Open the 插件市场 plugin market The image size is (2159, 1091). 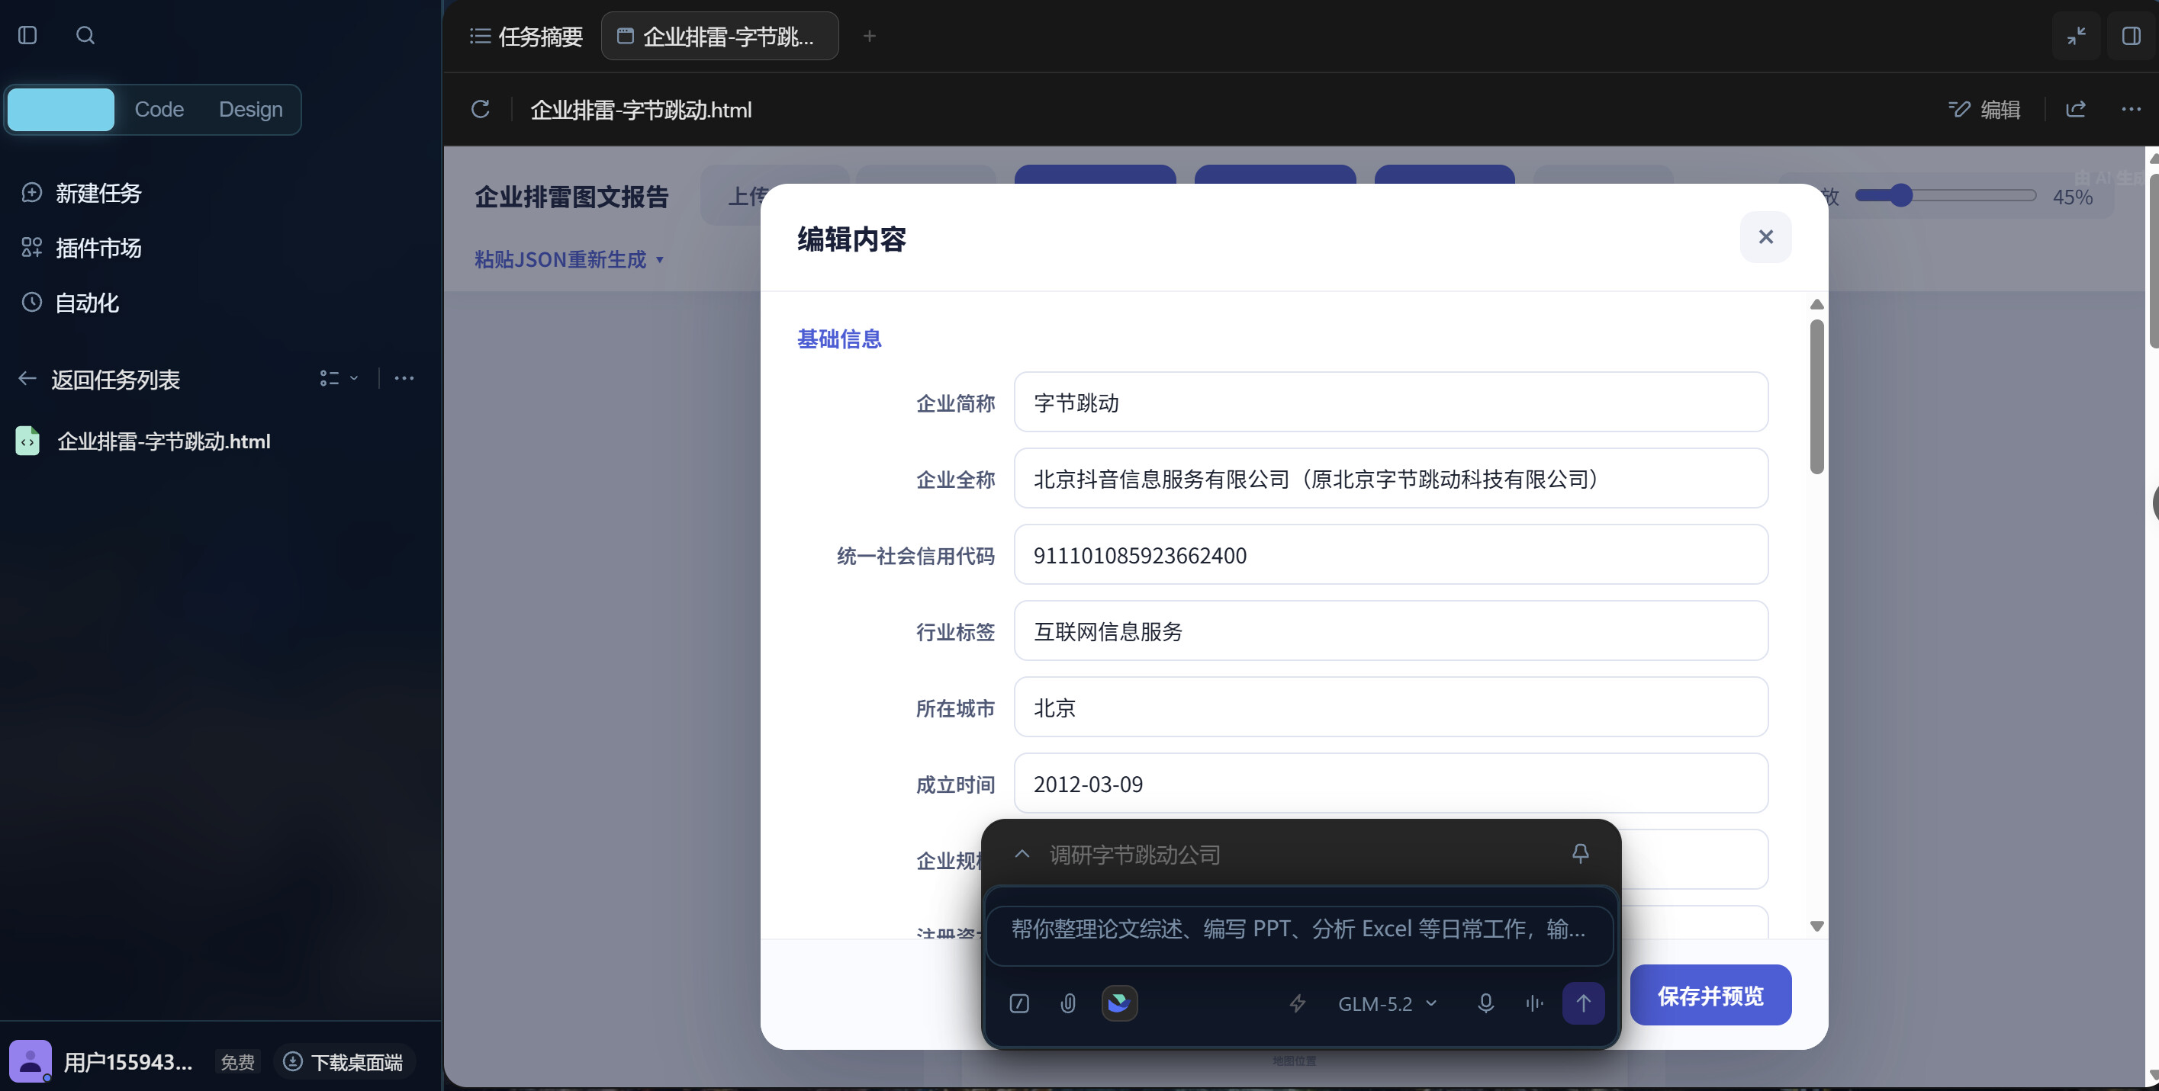82,247
